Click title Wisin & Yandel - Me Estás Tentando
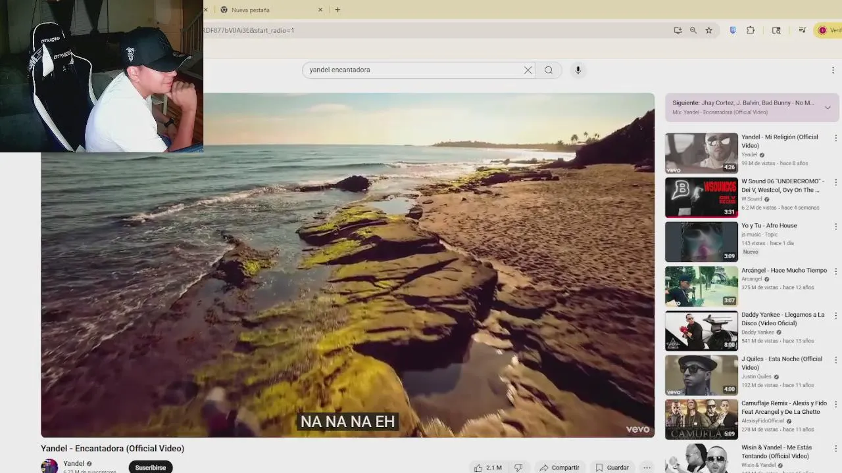 pyautogui.click(x=777, y=452)
